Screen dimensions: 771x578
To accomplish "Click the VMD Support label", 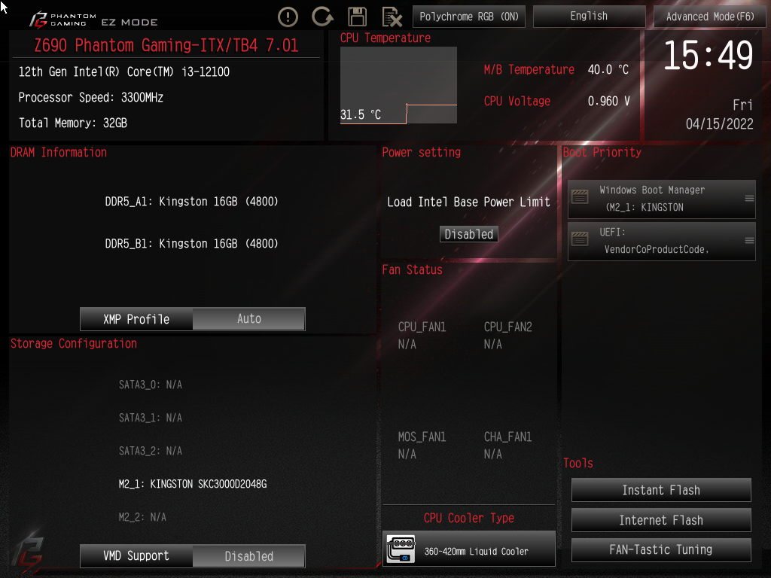I will (136, 556).
